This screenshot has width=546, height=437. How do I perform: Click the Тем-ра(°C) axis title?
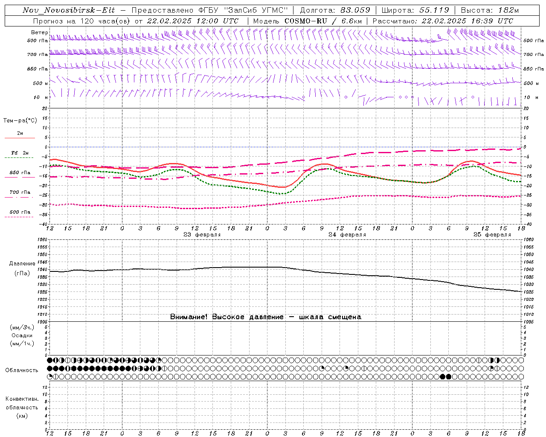pos(20,121)
